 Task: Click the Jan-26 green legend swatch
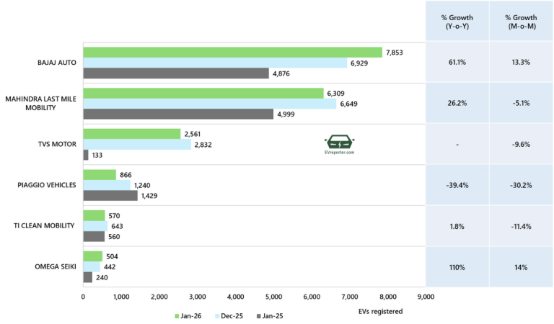pos(177,316)
